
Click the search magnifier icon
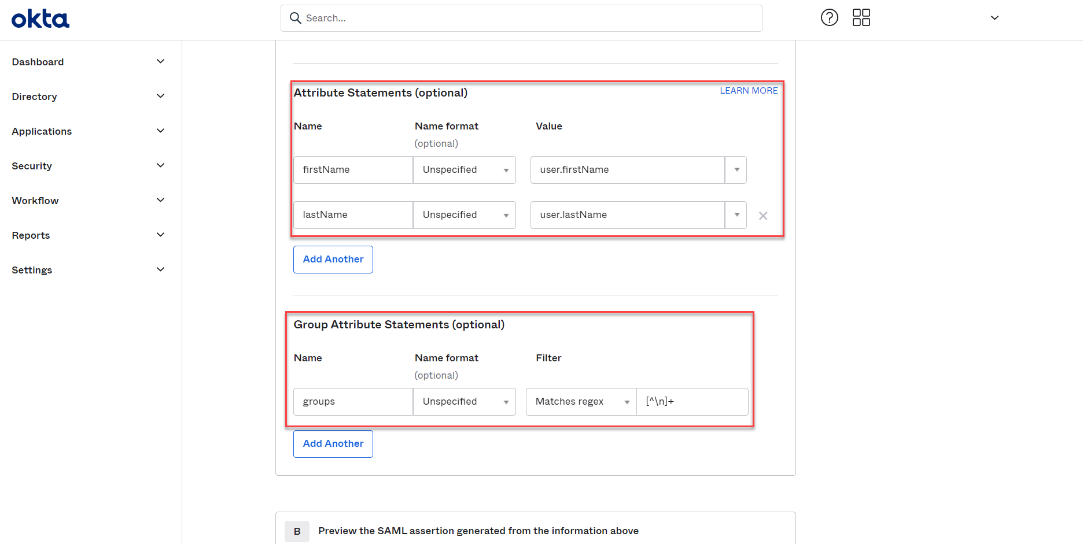[295, 18]
